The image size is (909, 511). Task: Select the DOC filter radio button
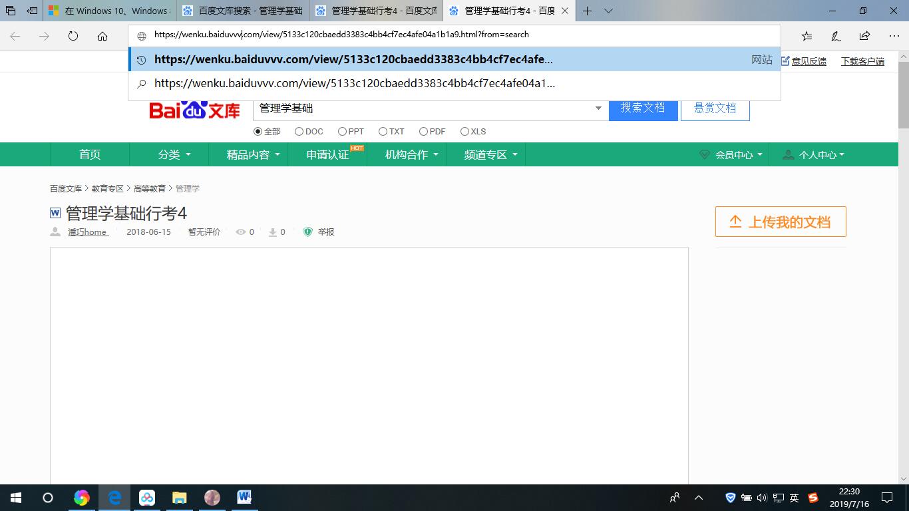click(299, 131)
